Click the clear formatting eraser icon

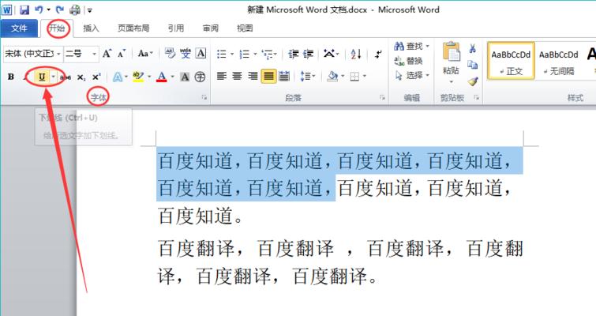pos(170,53)
